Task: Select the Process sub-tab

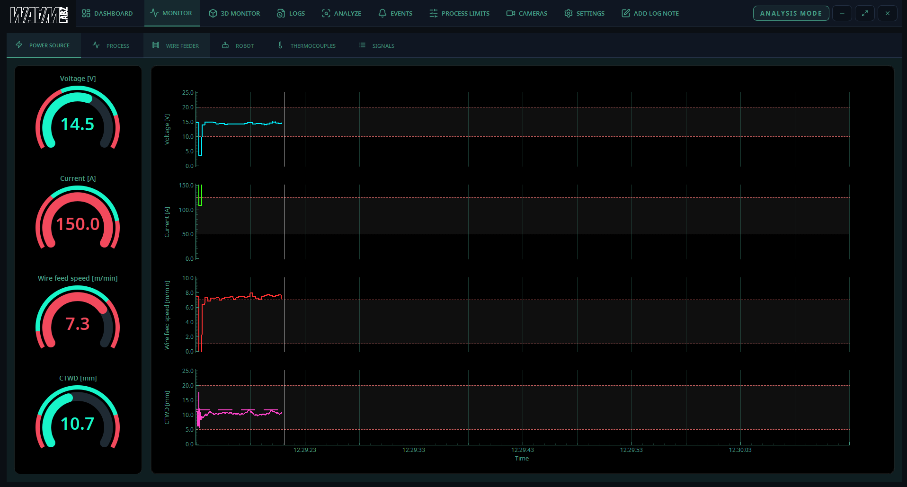Action: (112, 45)
